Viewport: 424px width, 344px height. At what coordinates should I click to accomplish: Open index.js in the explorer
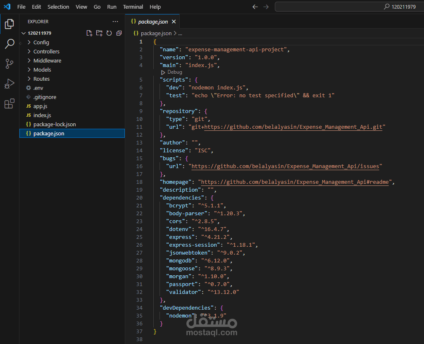[x=72, y=115]
